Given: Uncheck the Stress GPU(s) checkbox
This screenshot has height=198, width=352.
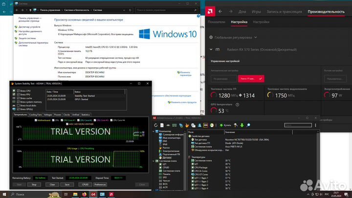Looking at the screenshot, I should 18,109.
